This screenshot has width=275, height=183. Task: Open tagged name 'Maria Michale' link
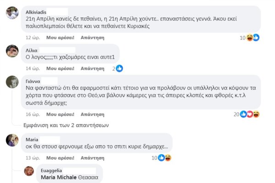59,177
